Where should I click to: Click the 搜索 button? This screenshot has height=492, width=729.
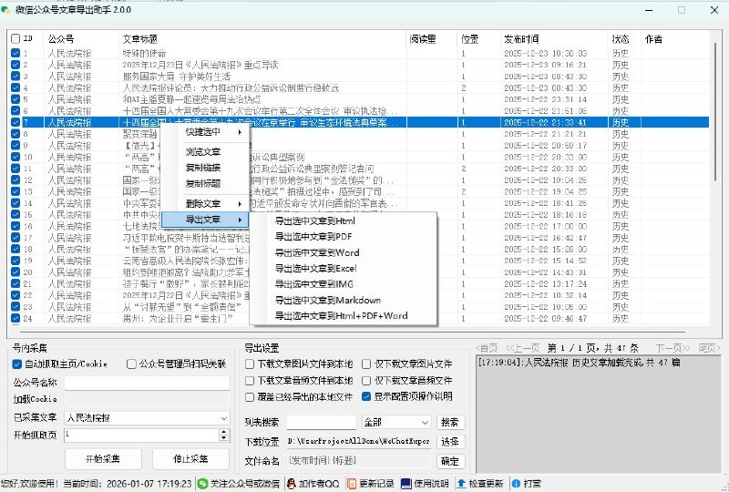click(450, 422)
